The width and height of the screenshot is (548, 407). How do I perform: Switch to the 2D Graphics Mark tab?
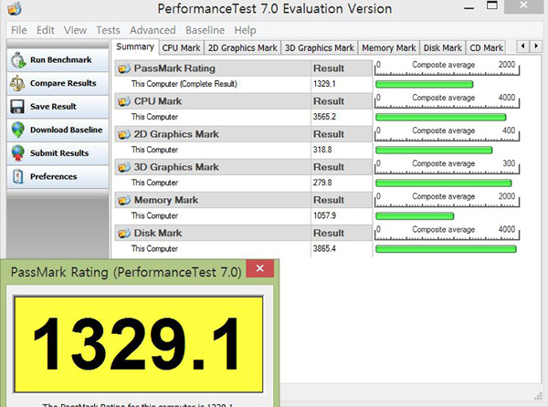[x=243, y=47]
